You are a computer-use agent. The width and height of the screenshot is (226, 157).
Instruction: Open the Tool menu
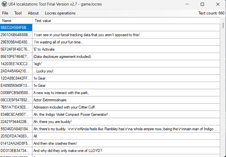(18, 13)
